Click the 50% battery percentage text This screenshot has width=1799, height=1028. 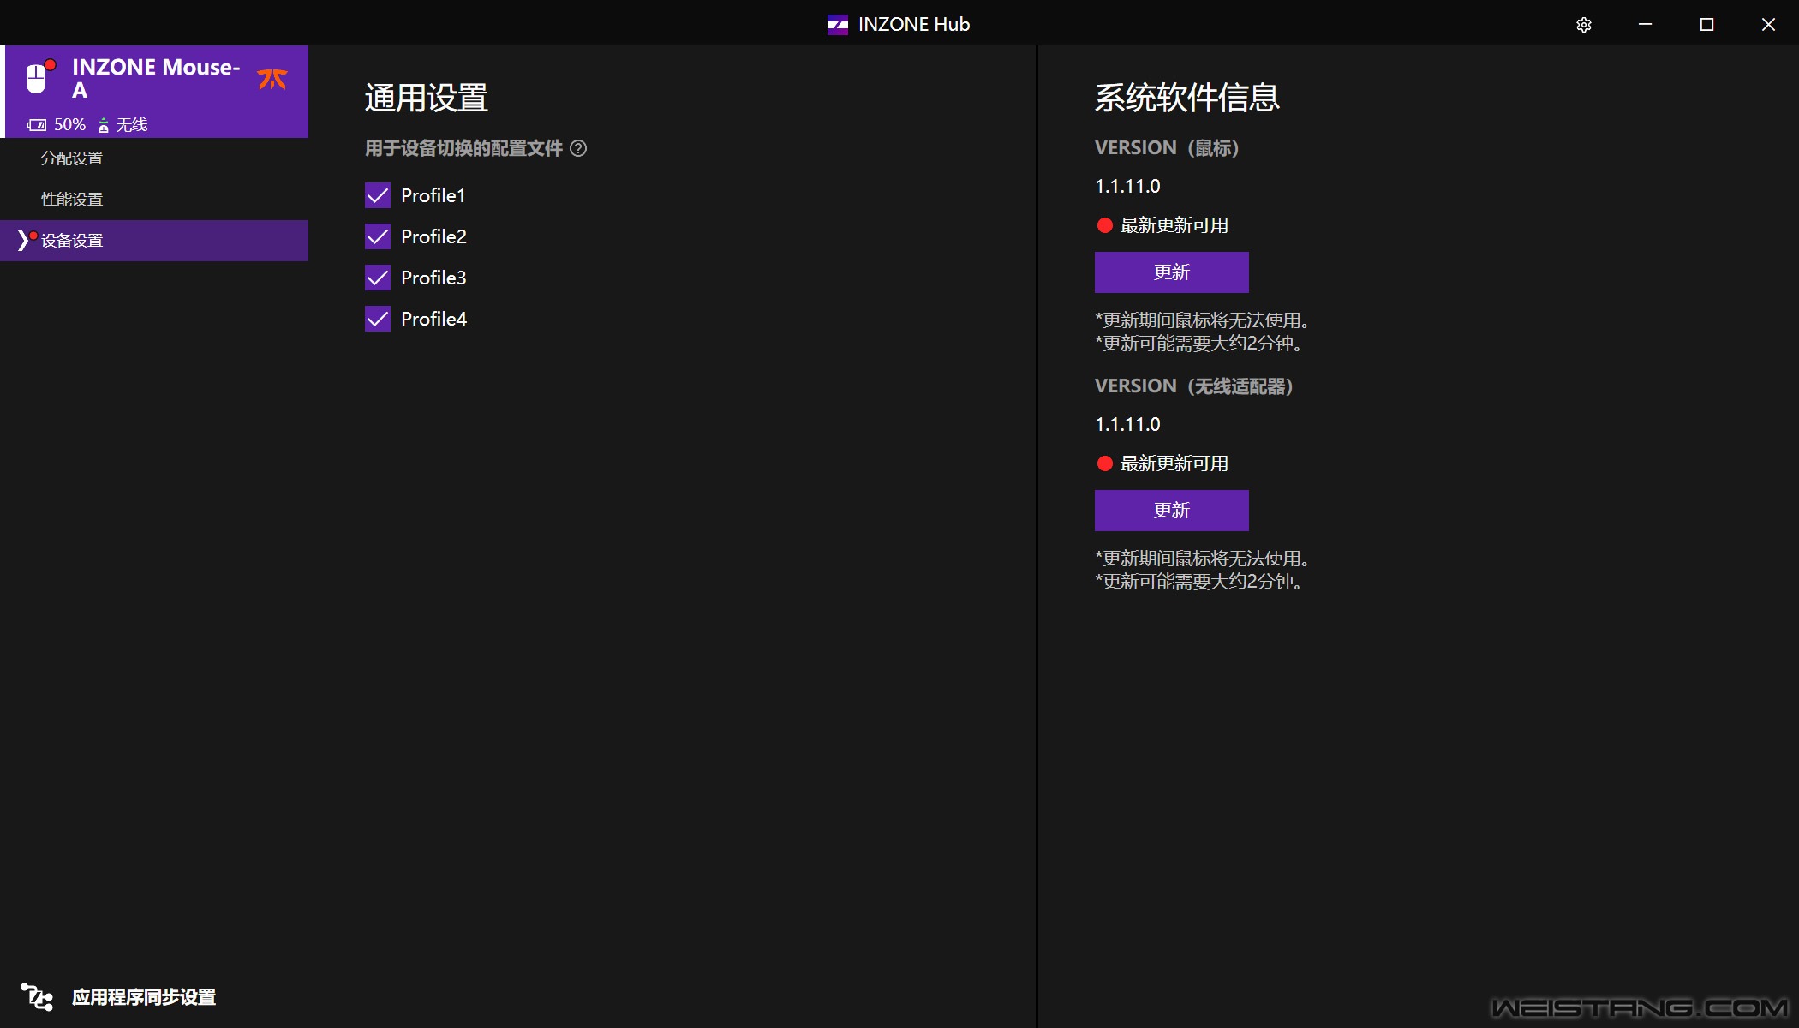[70, 125]
